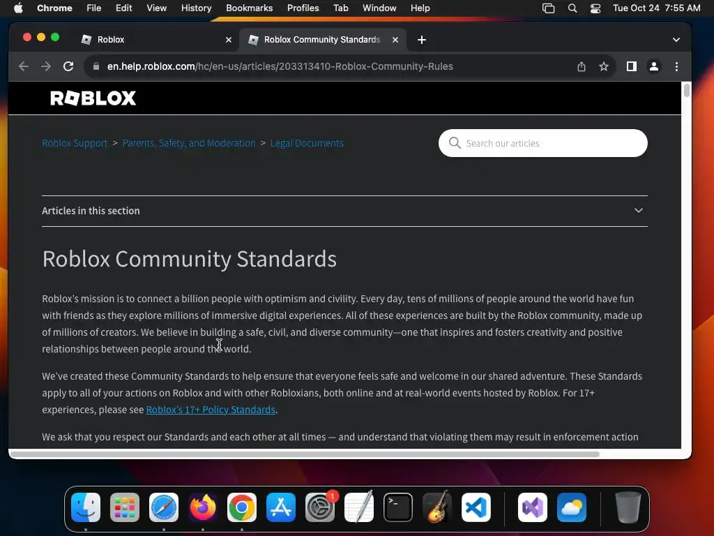Click the Search our articles field
Screen dimensions: 714x536
542,143
